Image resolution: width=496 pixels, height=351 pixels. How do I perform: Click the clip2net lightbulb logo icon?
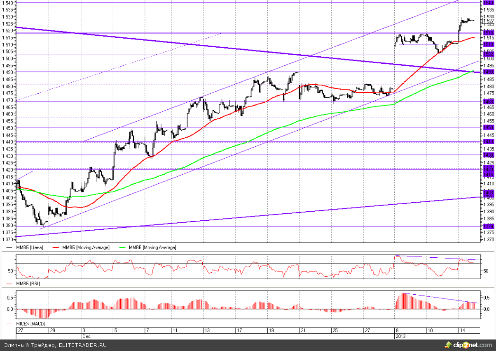click(447, 344)
